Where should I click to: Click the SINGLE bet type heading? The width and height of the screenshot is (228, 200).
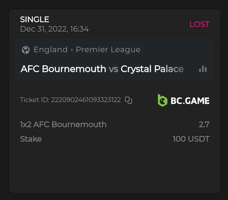[x=34, y=19]
